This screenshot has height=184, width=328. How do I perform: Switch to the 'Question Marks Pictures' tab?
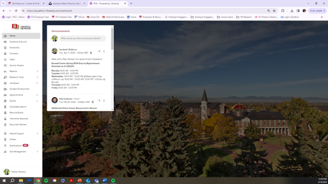coord(67,4)
